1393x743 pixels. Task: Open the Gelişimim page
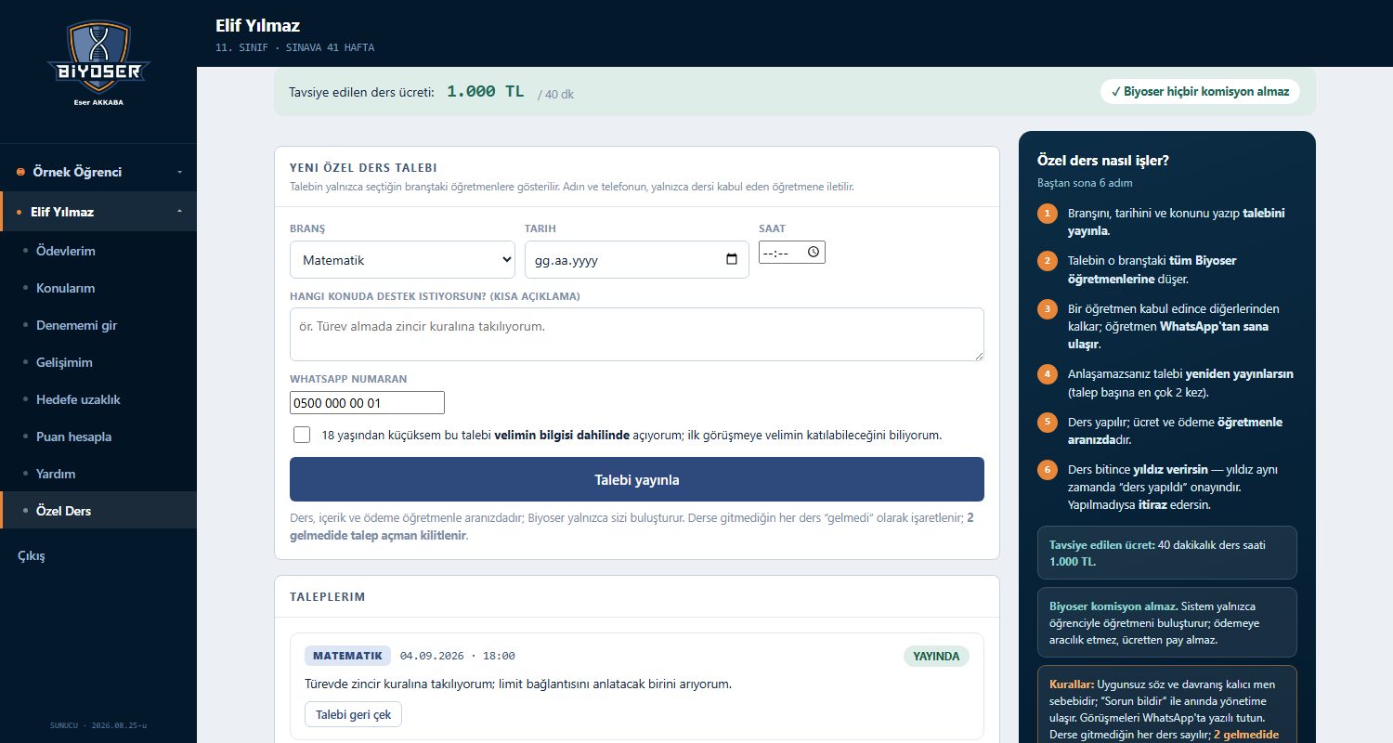(98, 362)
